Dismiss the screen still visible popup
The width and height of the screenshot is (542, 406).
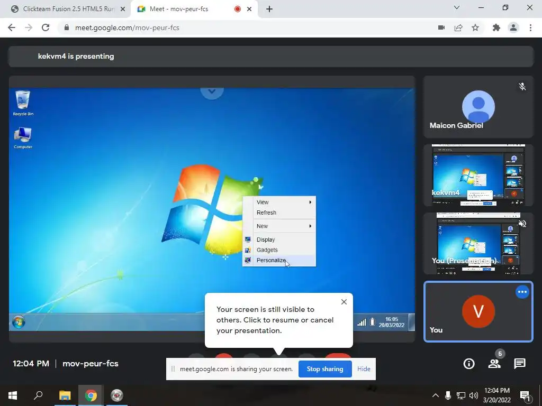pos(344,302)
